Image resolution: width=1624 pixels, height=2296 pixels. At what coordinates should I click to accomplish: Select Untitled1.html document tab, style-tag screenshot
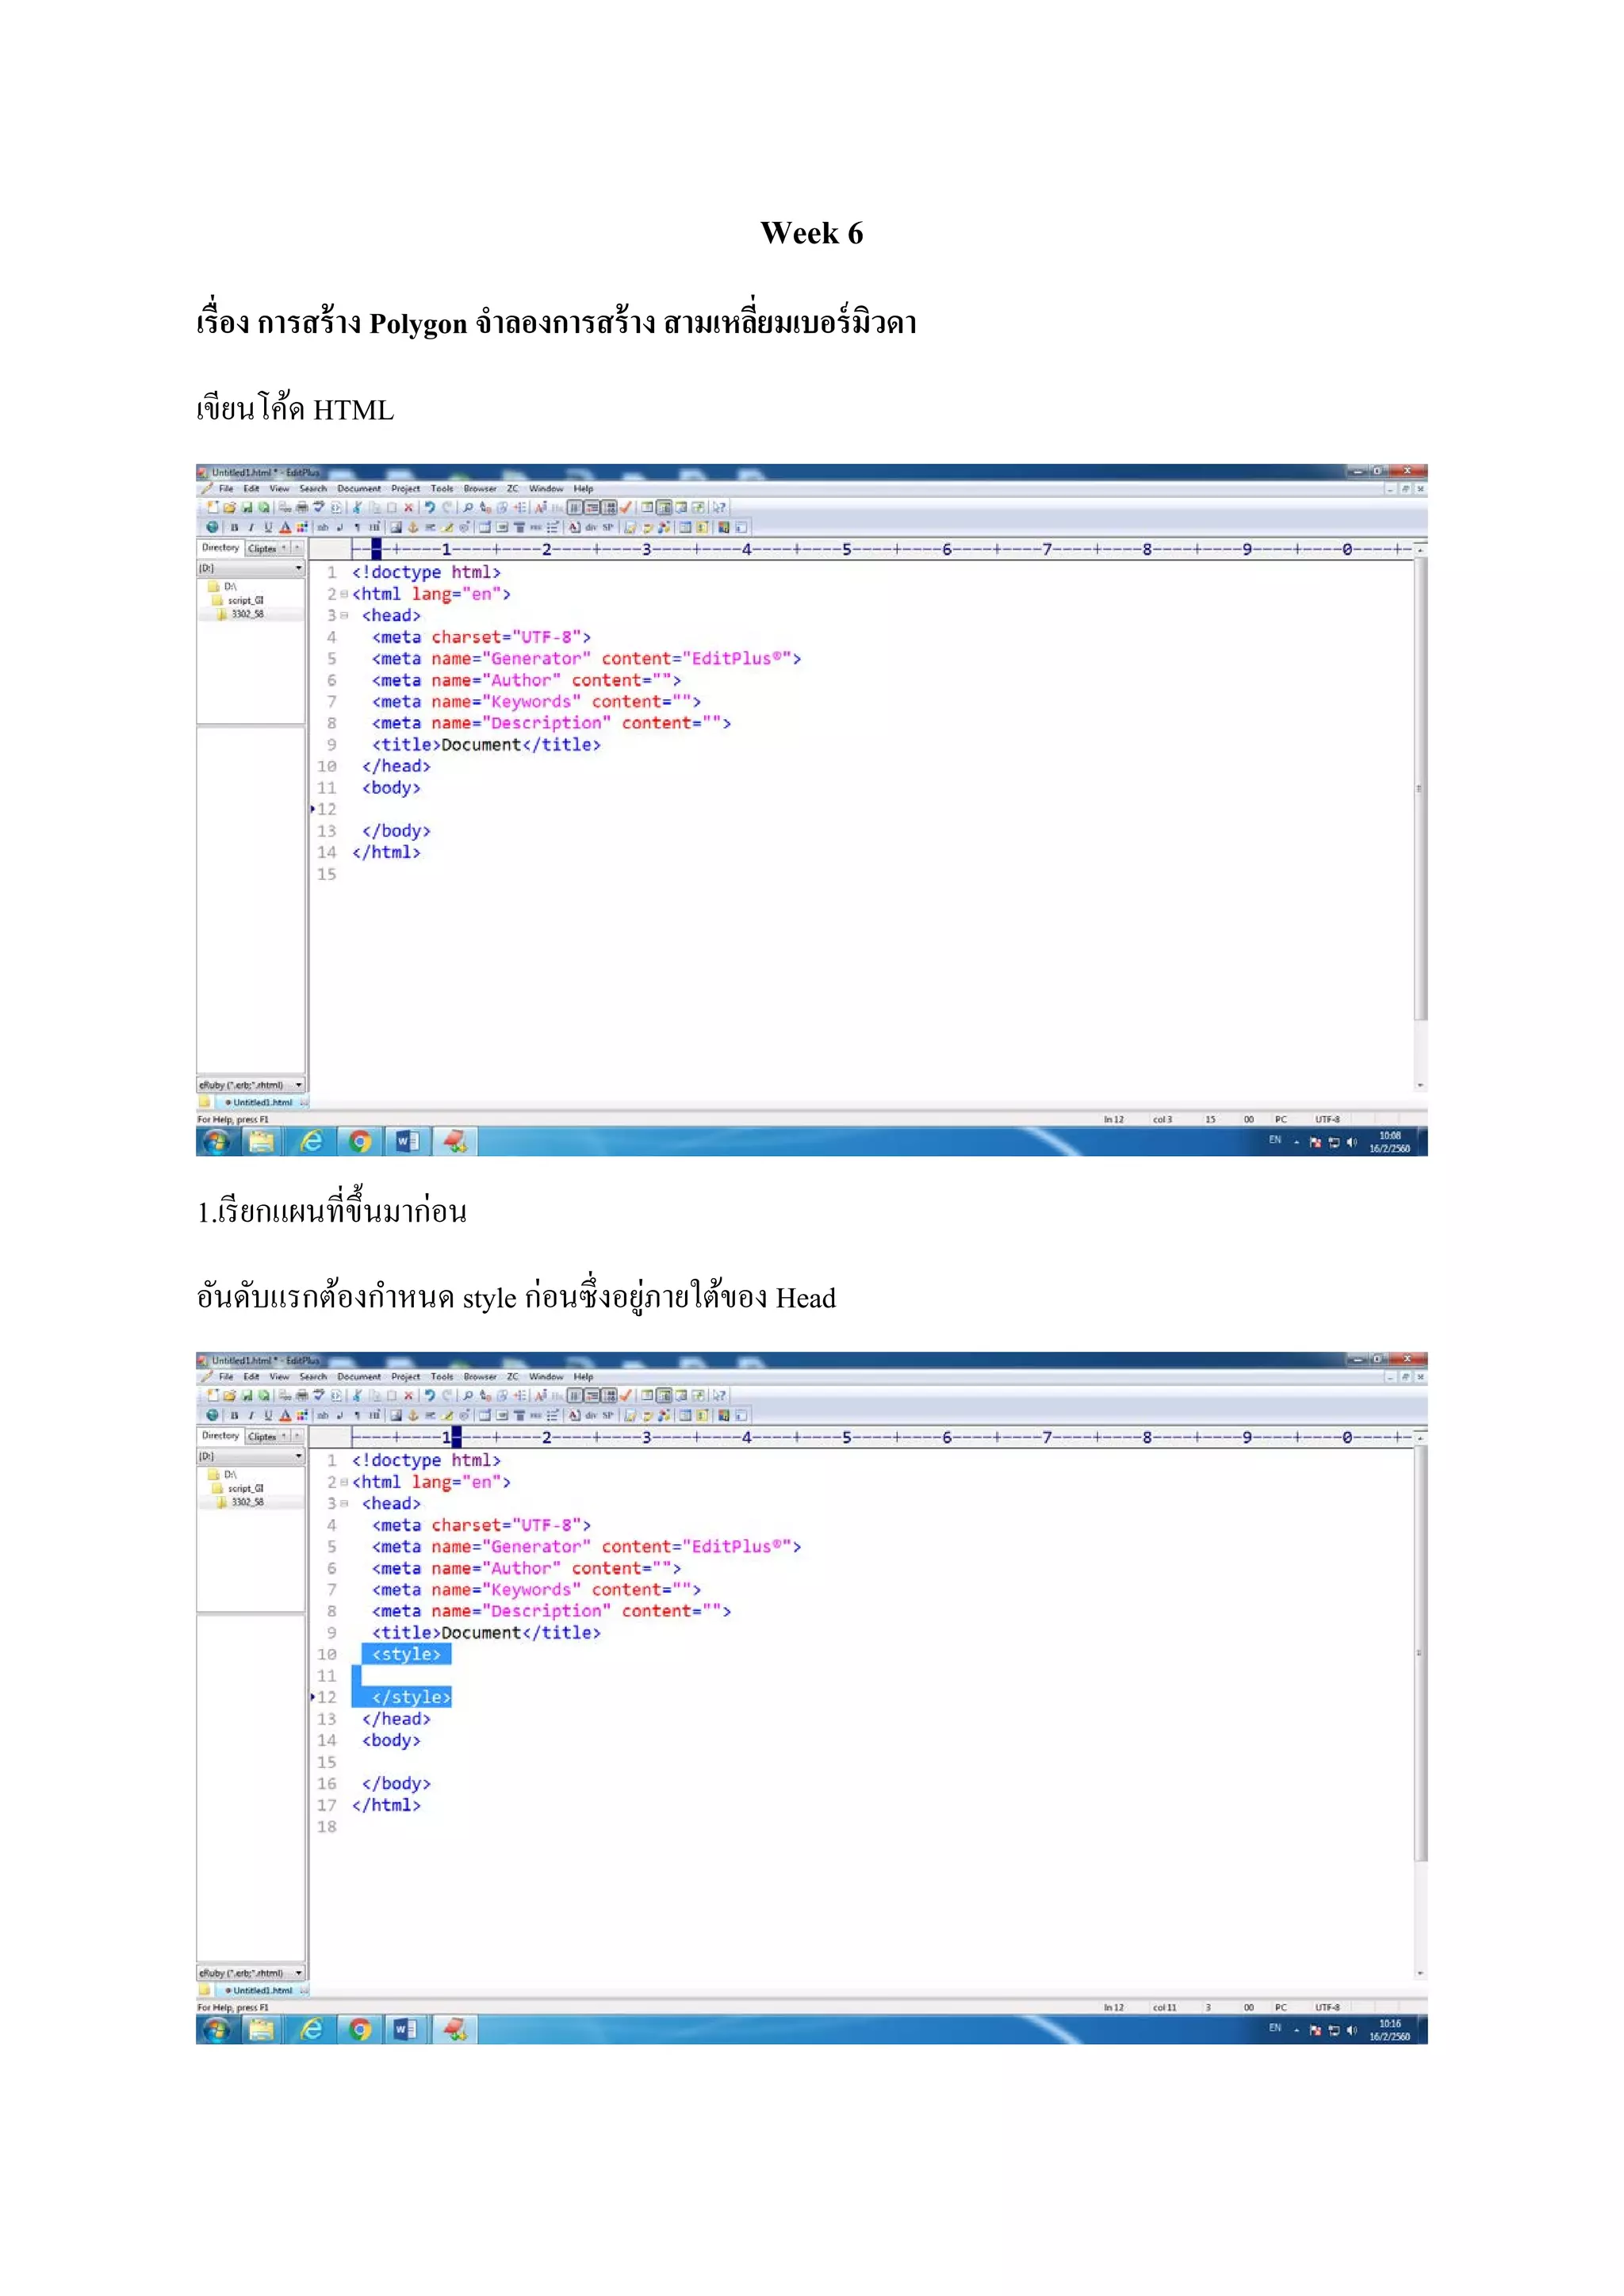(262, 1991)
